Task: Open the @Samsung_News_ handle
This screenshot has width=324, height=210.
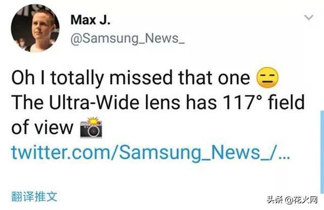Action: 128,38
